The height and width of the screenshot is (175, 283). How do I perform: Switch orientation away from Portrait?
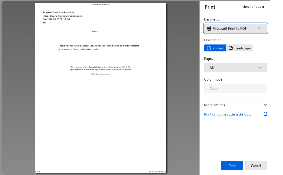(x=240, y=48)
